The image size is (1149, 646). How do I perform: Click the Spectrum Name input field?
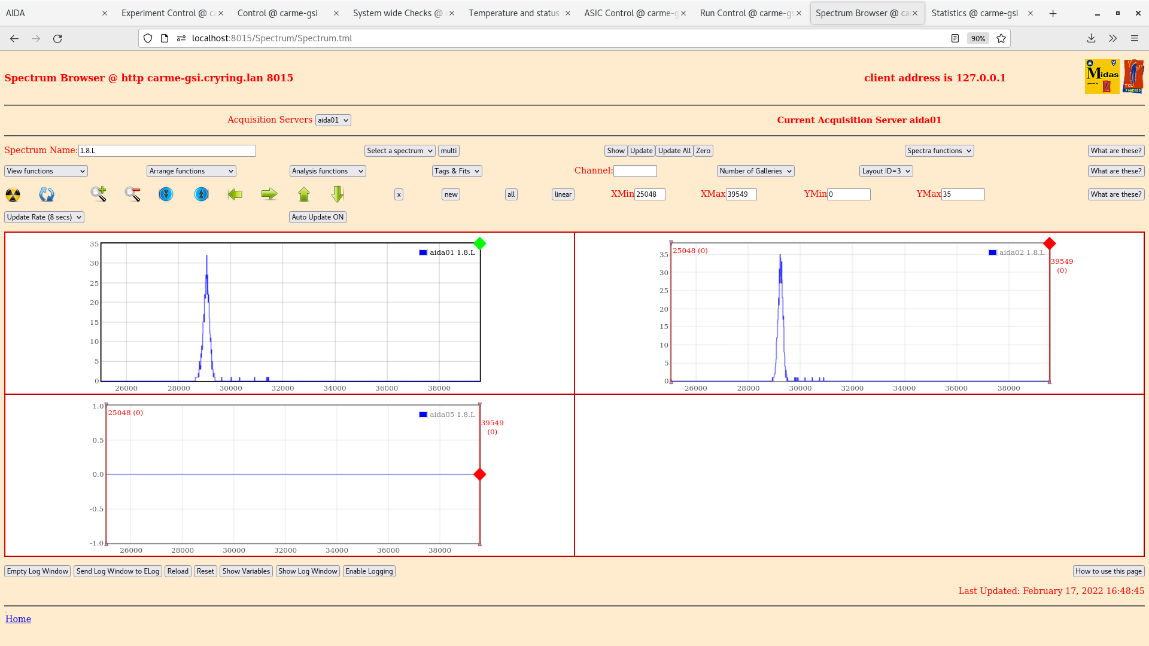pos(167,151)
